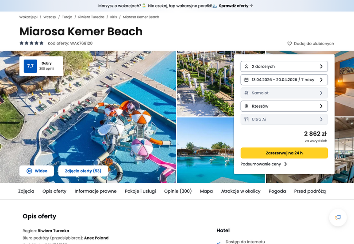The height and width of the screenshot is (244, 354).
Task: Click the calendar icon in date field
Action: 246,80
